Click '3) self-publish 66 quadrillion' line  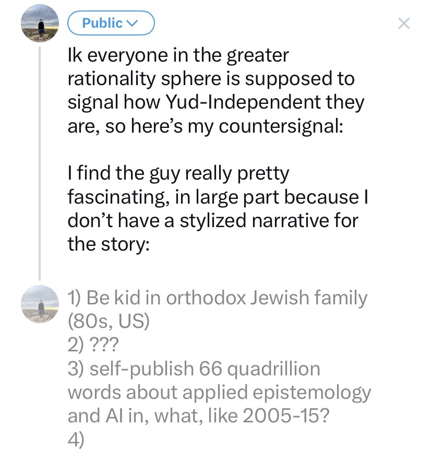[x=194, y=369]
